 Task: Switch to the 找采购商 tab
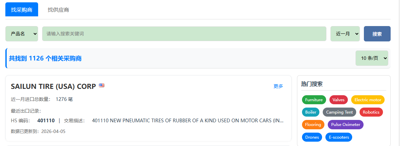(22, 10)
